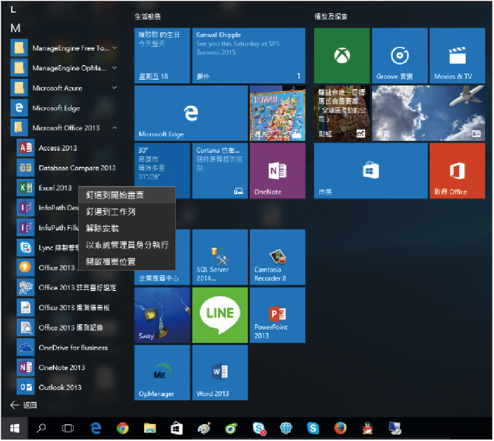
Task: Launch Firefox from the taskbar
Action: (x=340, y=428)
